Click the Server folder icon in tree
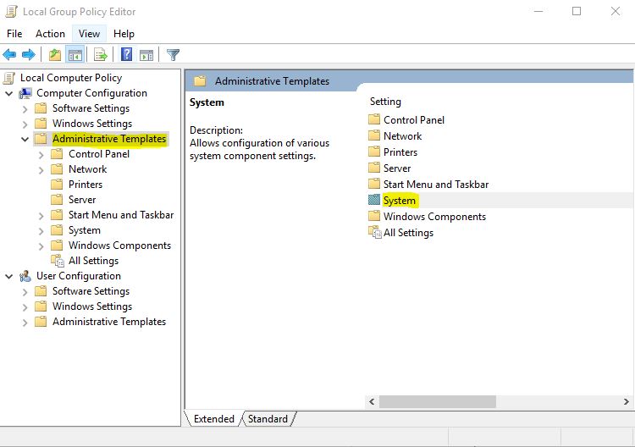Screen dimensions: 635x447 pos(57,200)
